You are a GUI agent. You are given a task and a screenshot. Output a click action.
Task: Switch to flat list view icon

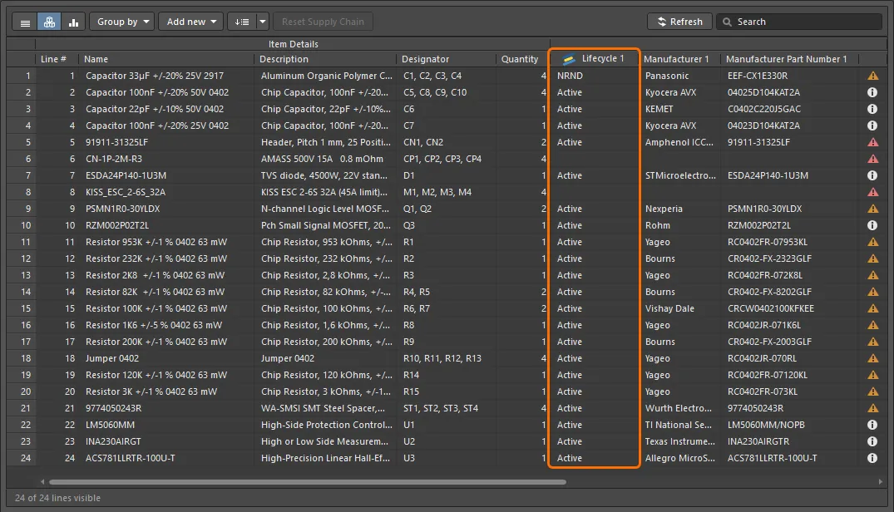coord(25,22)
